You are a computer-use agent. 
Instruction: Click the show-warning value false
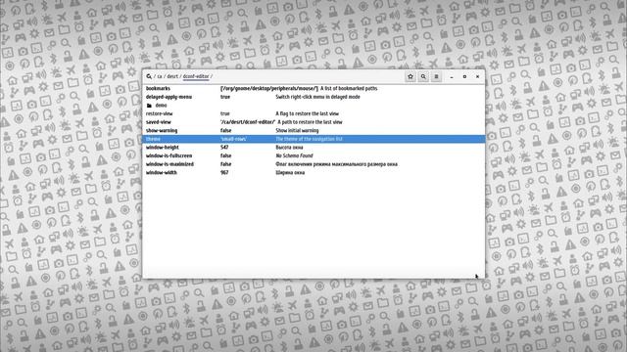tap(226, 130)
